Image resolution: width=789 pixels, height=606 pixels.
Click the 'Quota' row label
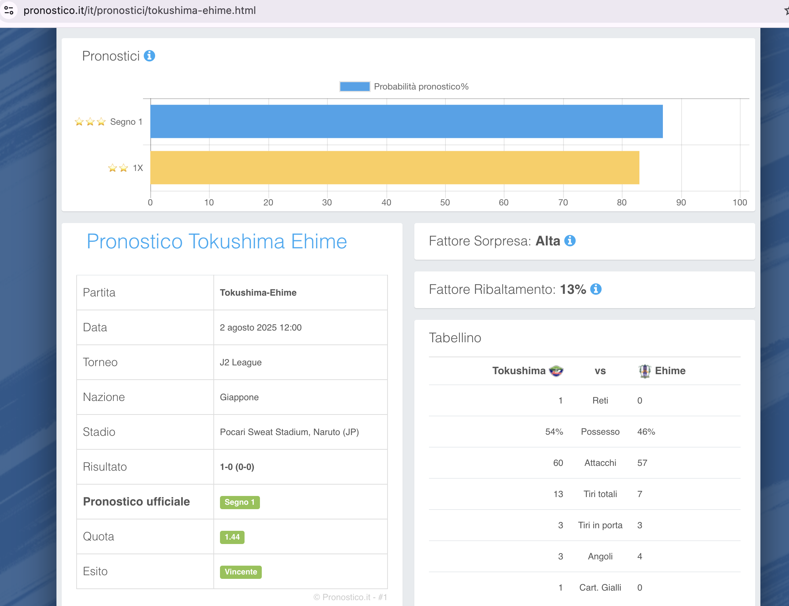click(x=99, y=536)
